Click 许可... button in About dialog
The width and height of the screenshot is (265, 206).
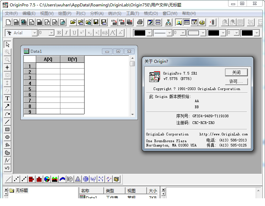tap(236, 82)
